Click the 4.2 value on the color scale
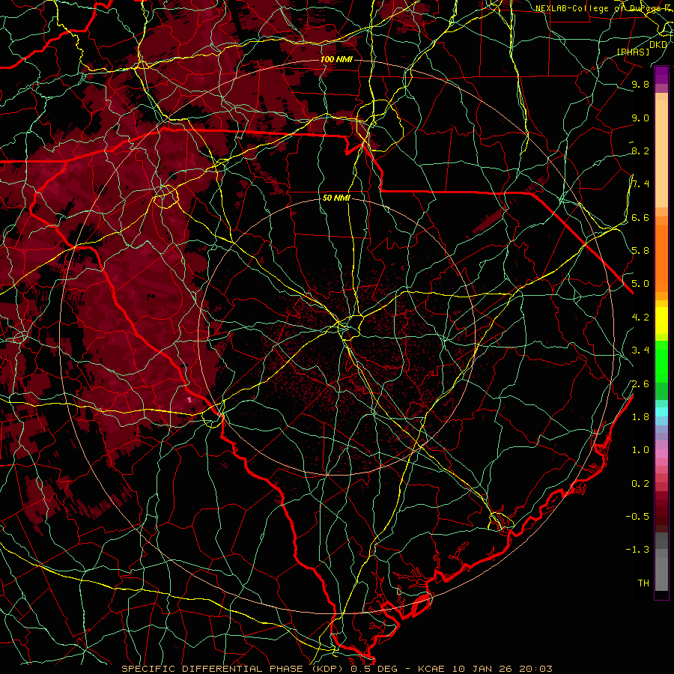 pos(640,317)
